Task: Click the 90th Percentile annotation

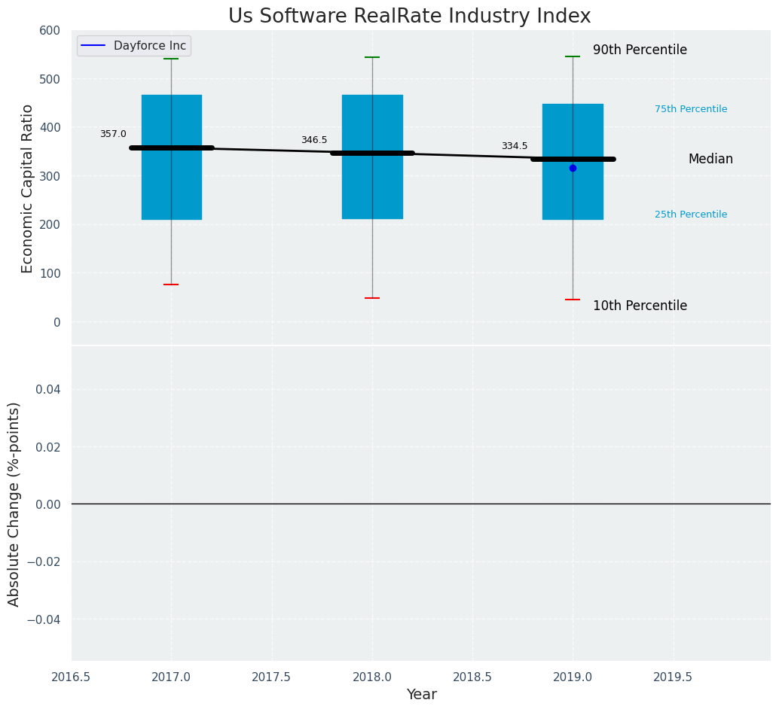Action: point(640,50)
